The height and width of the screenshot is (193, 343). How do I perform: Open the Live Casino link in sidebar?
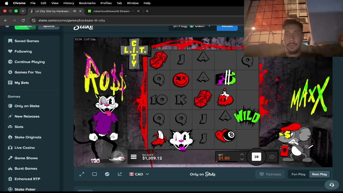point(25,148)
